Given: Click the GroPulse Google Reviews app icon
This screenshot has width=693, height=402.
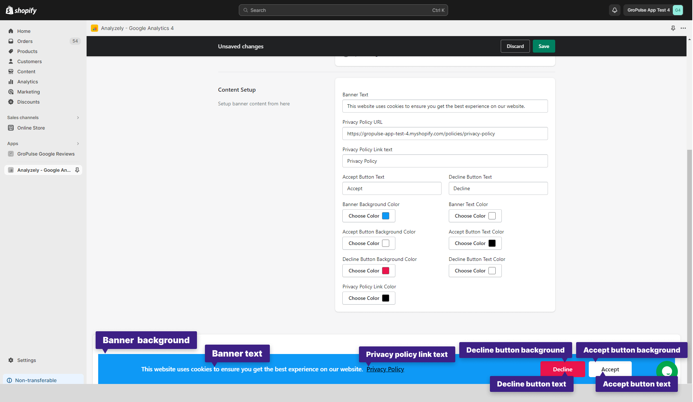Looking at the screenshot, I should (x=11, y=154).
